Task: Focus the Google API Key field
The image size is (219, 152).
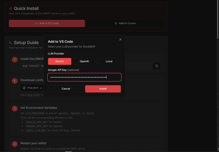Action: tap(84, 77)
